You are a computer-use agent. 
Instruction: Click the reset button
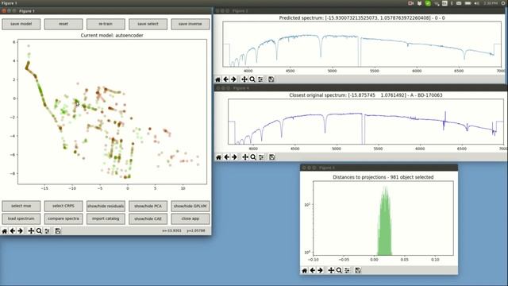click(63, 24)
